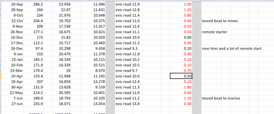Select the cell containing 20 for 23-Mar
The height and width of the screenshot is (114, 274).
[x=57, y=71]
